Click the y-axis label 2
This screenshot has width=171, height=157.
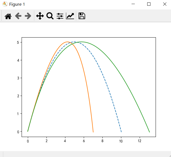18,96
